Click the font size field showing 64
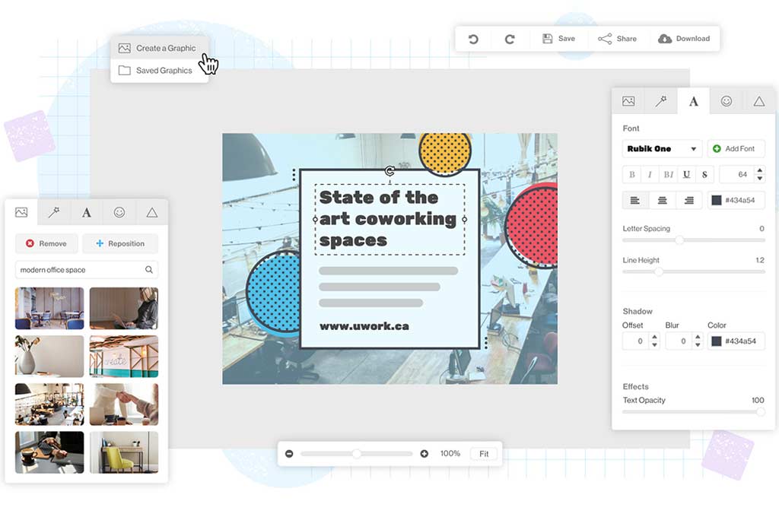The image size is (779, 517). [x=736, y=174]
